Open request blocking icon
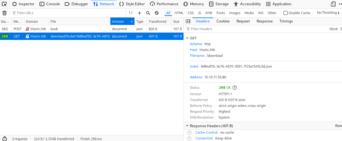The height and width of the screenshot is (141, 342). [x=157, y=13]
